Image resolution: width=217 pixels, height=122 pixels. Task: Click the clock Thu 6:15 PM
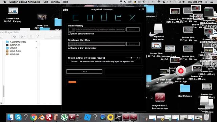[195, 2]
